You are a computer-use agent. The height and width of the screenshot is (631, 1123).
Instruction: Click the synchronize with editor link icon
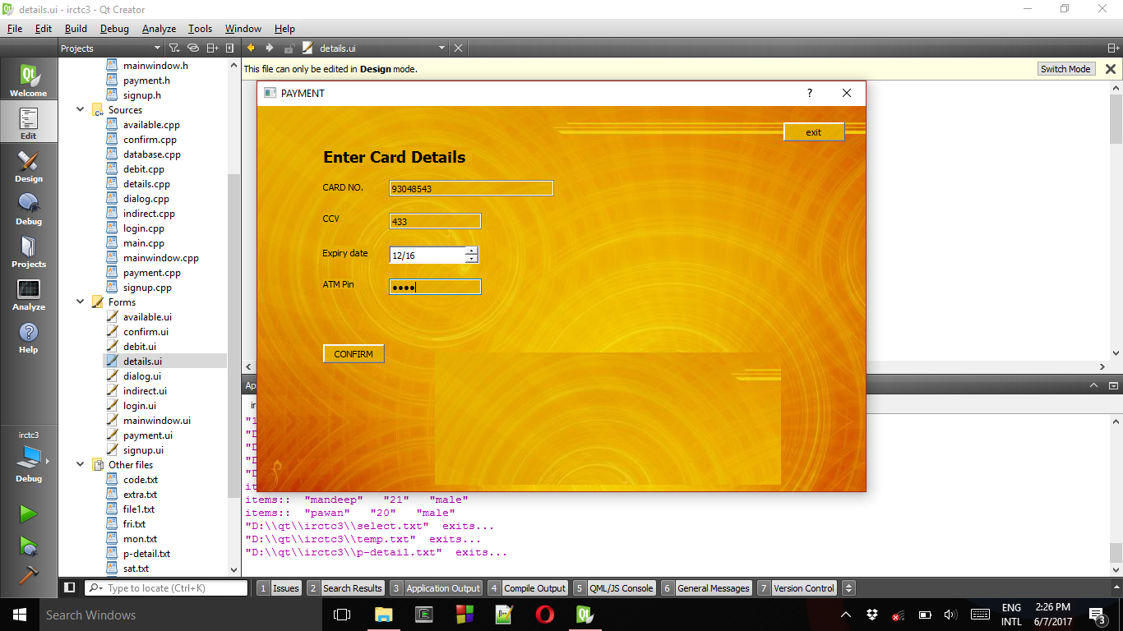click(193, 48)
